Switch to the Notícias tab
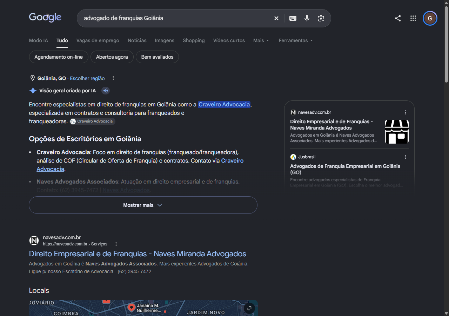The height and width of the screenshot is (316, 449). coord(137,40)
